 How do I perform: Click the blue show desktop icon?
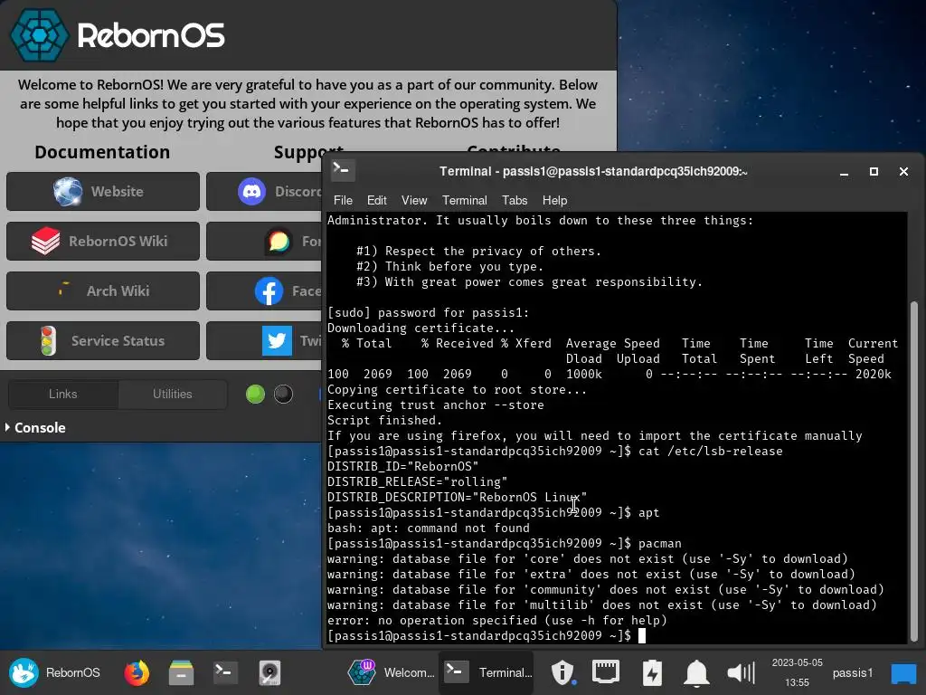(904, 673)
